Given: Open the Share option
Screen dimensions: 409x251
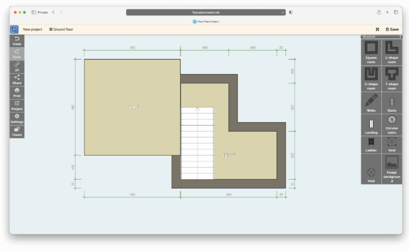Looking at the screenshot, I should [x=17, y=80].
